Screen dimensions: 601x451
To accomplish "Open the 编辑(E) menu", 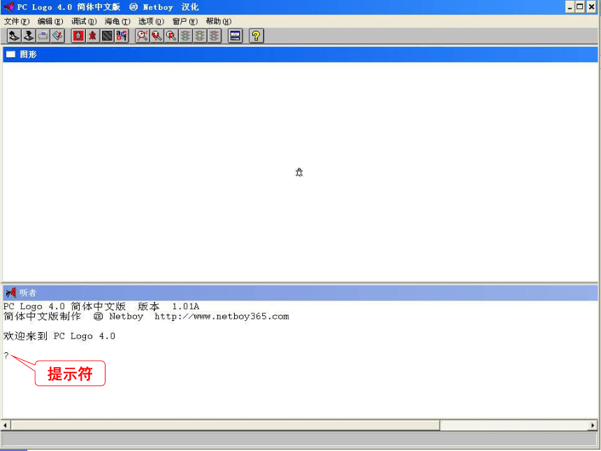I will (x=50, y=22).
